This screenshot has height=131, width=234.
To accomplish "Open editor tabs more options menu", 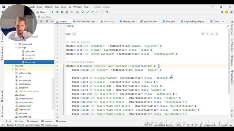I will click(228, 21).
